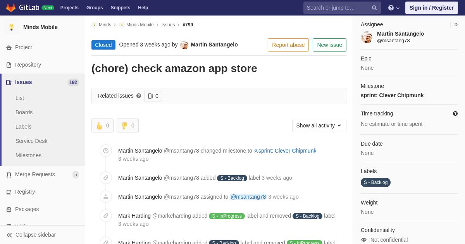
Task: Click the clock icon beside milestone change
Action: pos(106,151)
